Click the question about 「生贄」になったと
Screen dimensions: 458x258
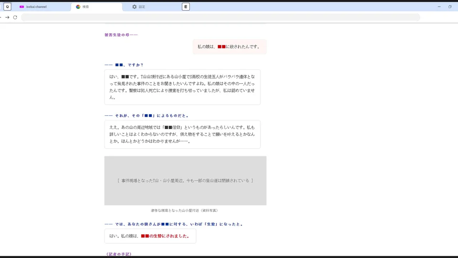(x=174, y=224)
